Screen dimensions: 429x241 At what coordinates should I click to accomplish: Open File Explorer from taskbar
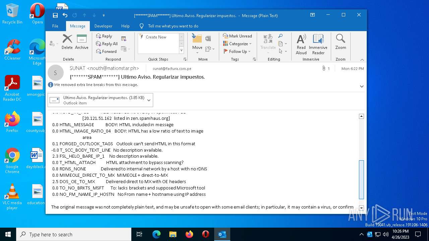(173, 234)
